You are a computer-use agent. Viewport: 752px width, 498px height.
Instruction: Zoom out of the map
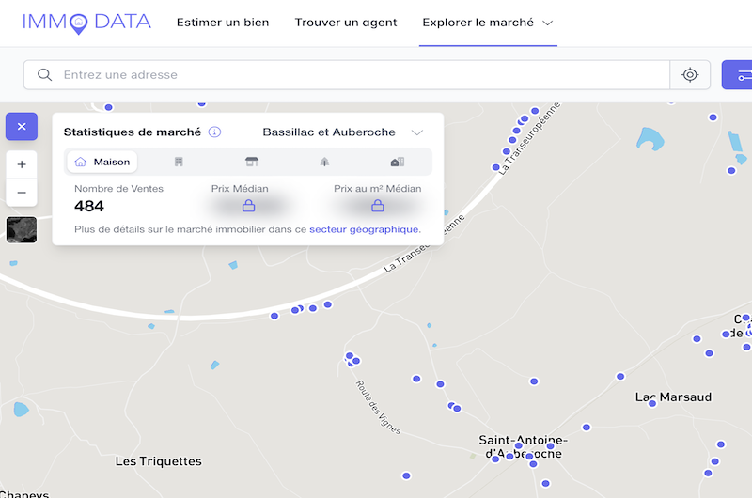tap(22, 193)
